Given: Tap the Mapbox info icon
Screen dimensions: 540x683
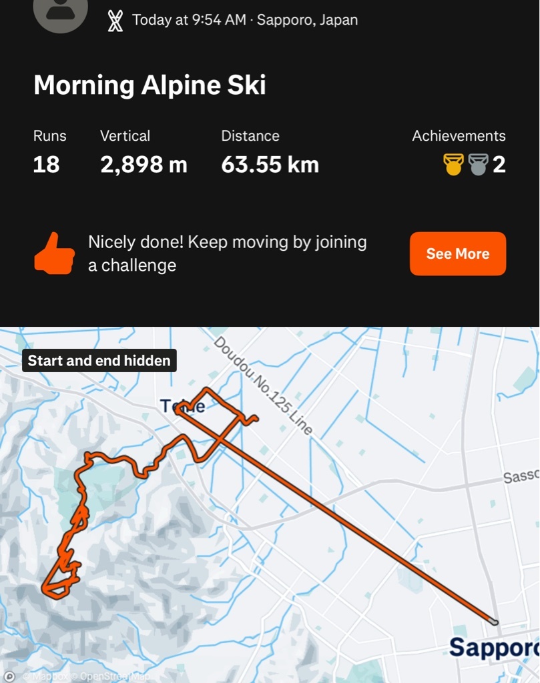Looking at the screenshot, I should click(x=9, y=676).
